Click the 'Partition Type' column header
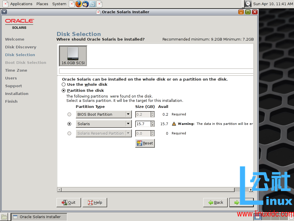Viewport: 294px width, 221px height. (90, 106)
